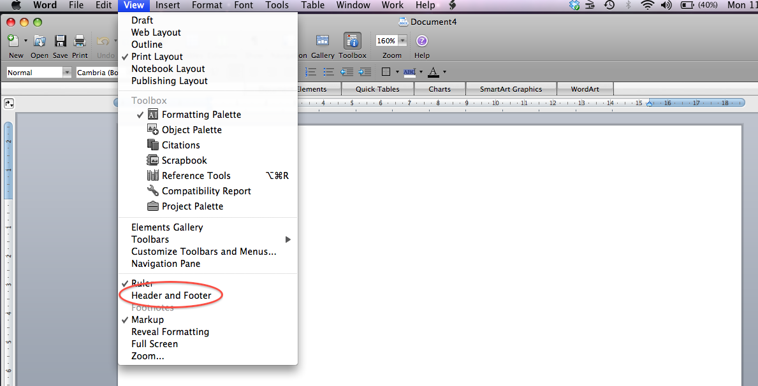Open the Highlight color dropdown arrow
758x386 pixels.
coord(421,72)
